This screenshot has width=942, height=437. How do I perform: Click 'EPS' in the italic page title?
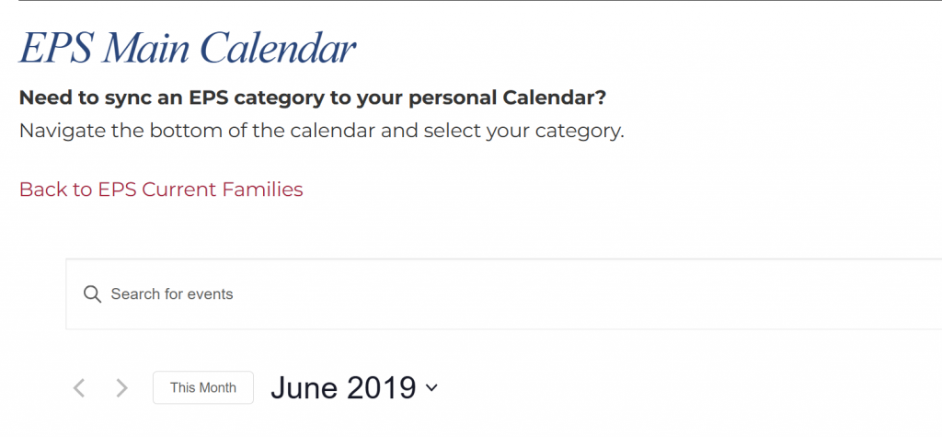(55, 48)
